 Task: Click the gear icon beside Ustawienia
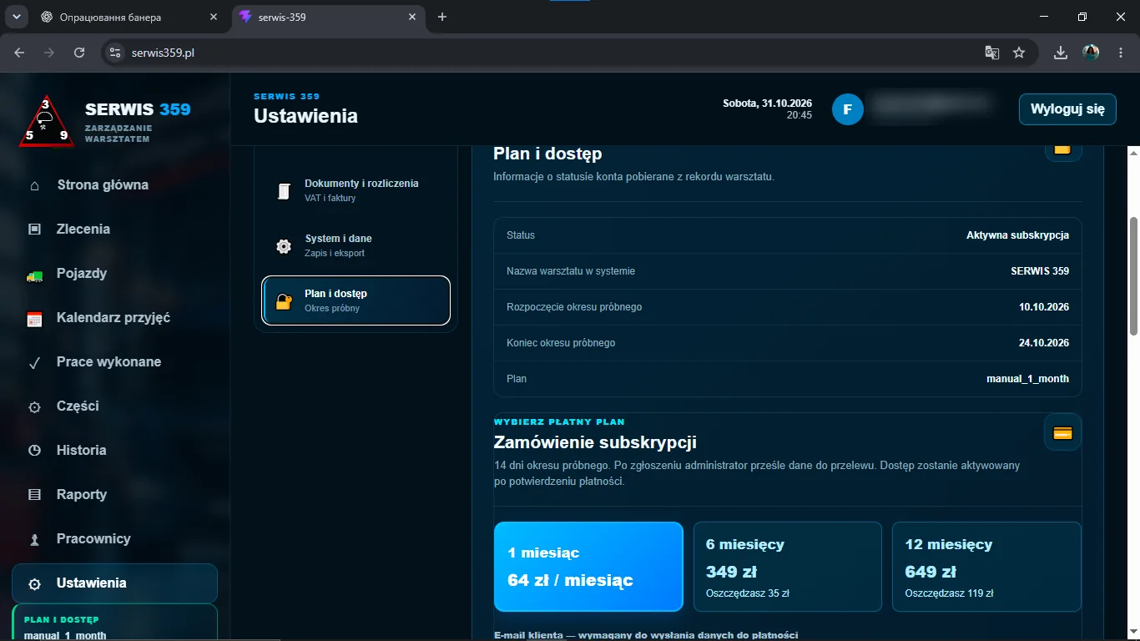tap(34, 584)
